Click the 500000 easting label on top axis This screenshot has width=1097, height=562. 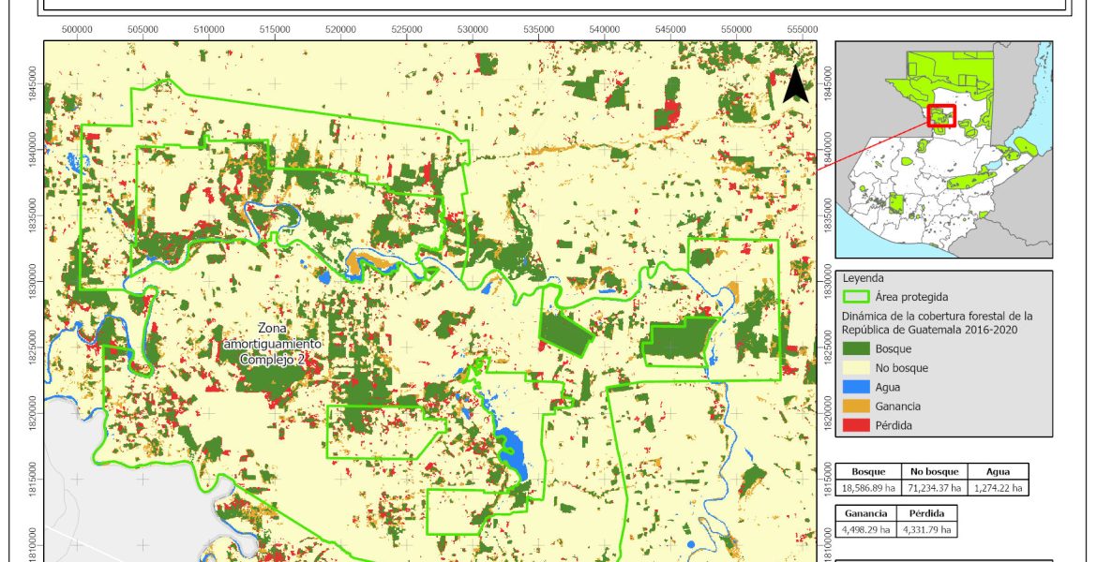pyautogui.click(x=76, y=29)
